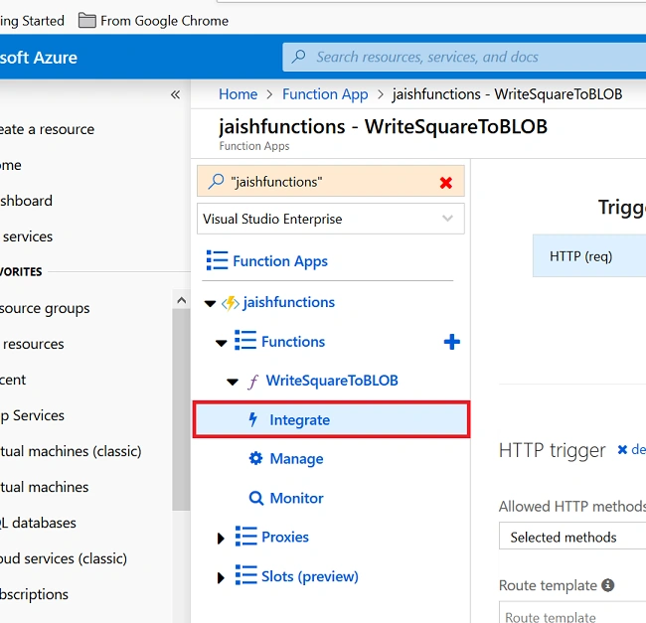Image resolution: width=646 pixels, height=623 pixels.
Task: Click the WriteSquareToBLOB function f icon
Action: (x=253, y=382)
